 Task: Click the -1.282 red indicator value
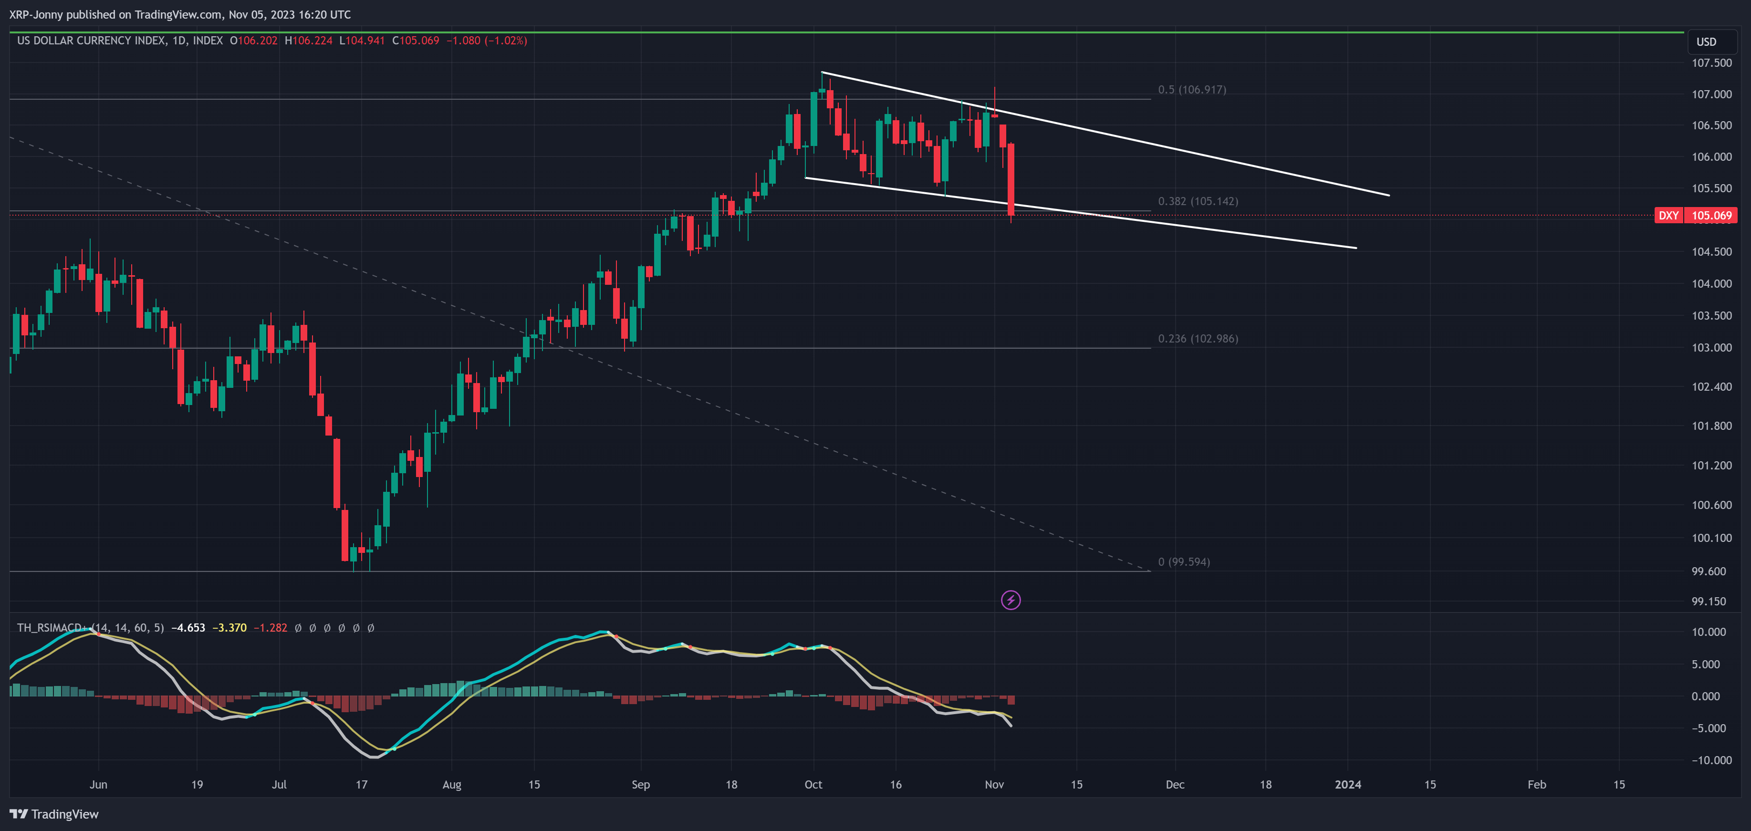(x=271, y=627)
